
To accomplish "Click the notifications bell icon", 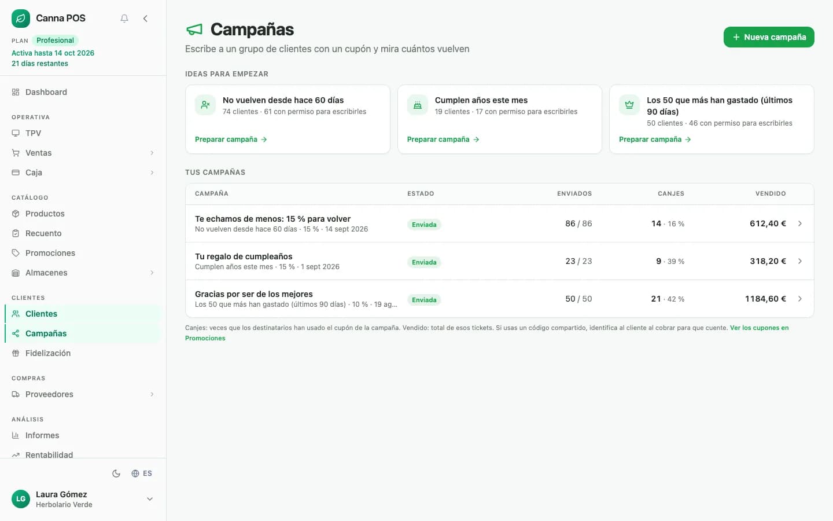I will tap(124, 19).
